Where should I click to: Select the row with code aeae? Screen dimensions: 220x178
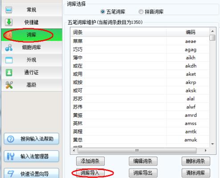pyautogui.click(x=140, y=41)
